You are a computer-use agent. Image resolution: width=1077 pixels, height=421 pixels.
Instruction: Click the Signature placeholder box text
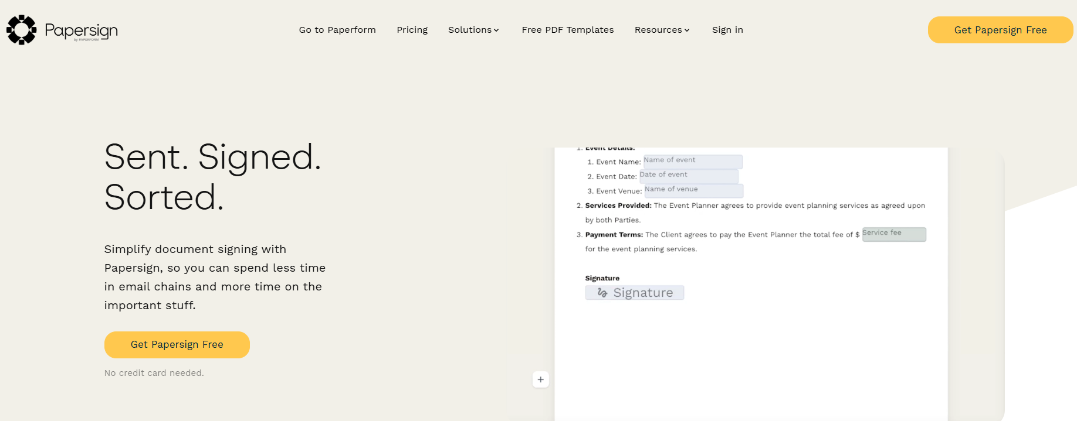coord(643,293)
